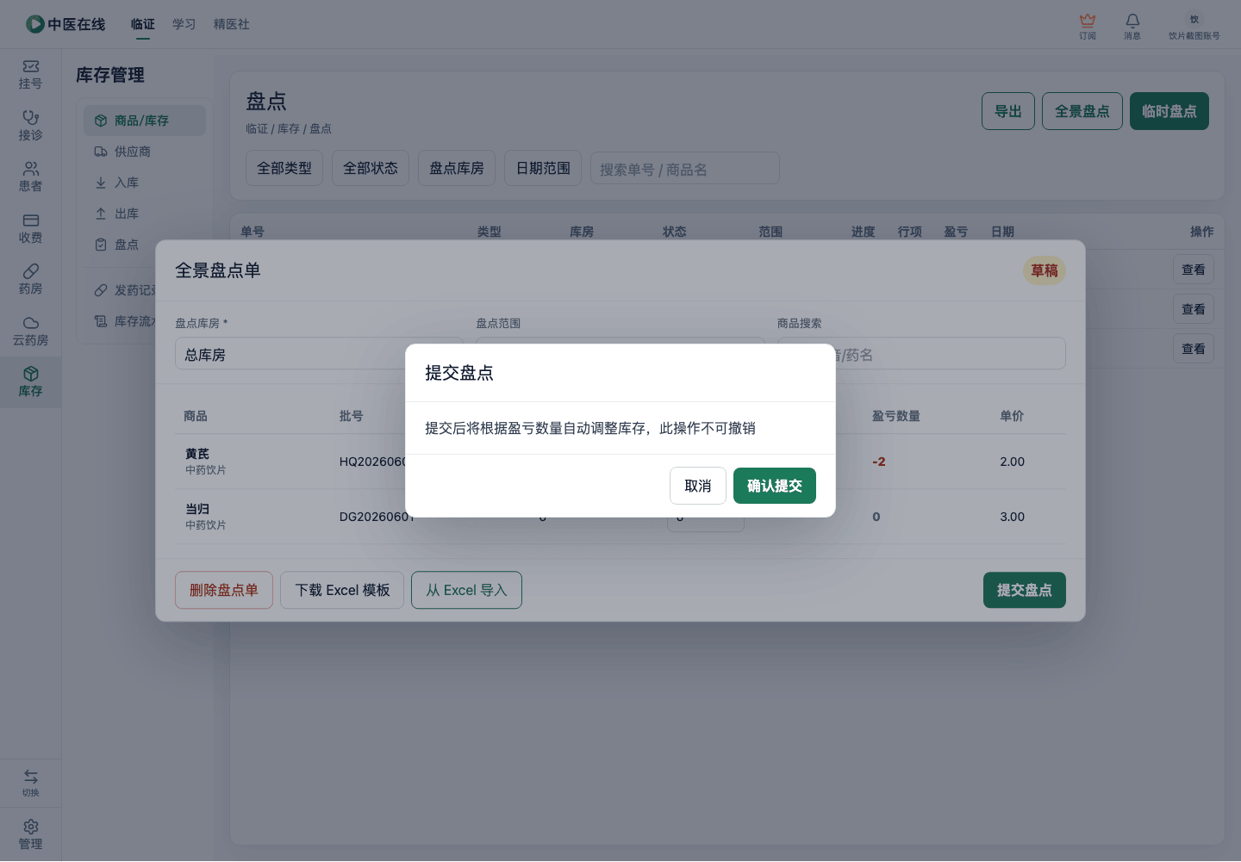Click the 3.00 unit price cell

pos(1013,517)
